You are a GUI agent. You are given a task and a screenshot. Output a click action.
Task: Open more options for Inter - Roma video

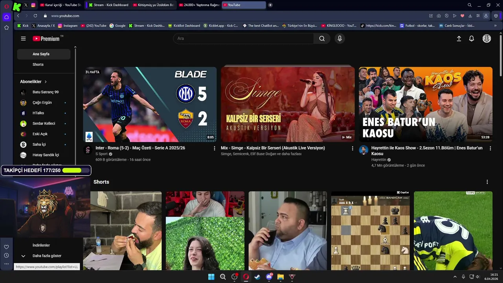pos(214,148)
